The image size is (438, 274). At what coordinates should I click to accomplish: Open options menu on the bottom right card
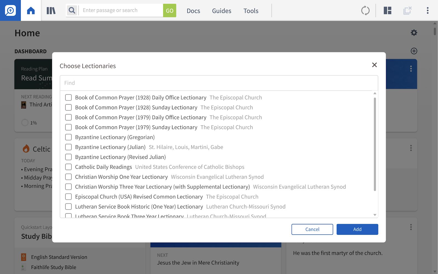point(411,227)
